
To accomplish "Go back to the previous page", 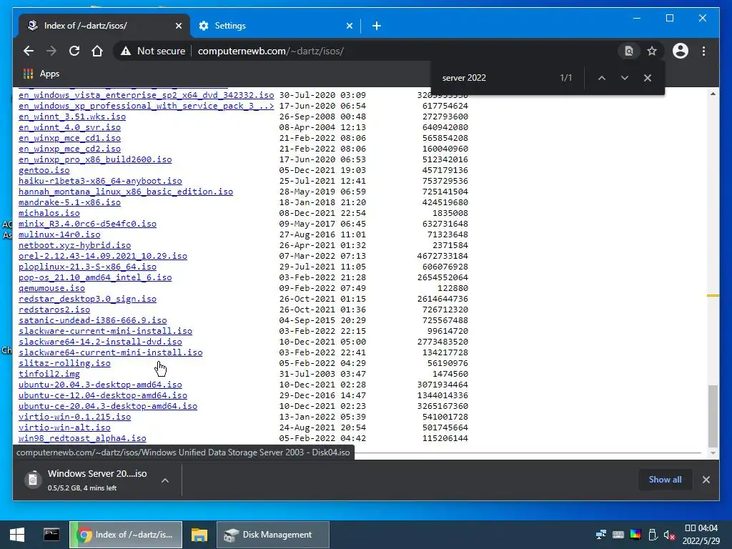I will pos(29,51).
